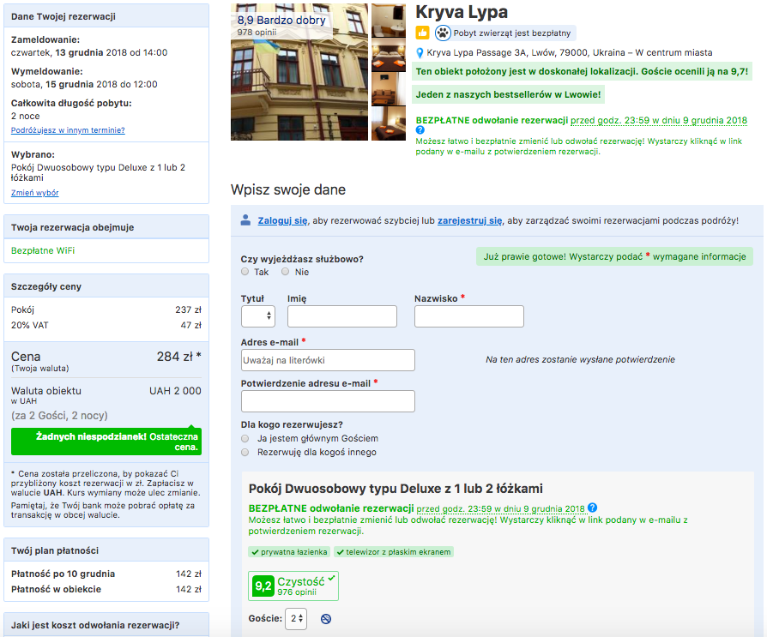Click the paw pets-allowed icon
The height and width of the screenshot is (637, 767).
pyautogui.click(x=443, y=33)
